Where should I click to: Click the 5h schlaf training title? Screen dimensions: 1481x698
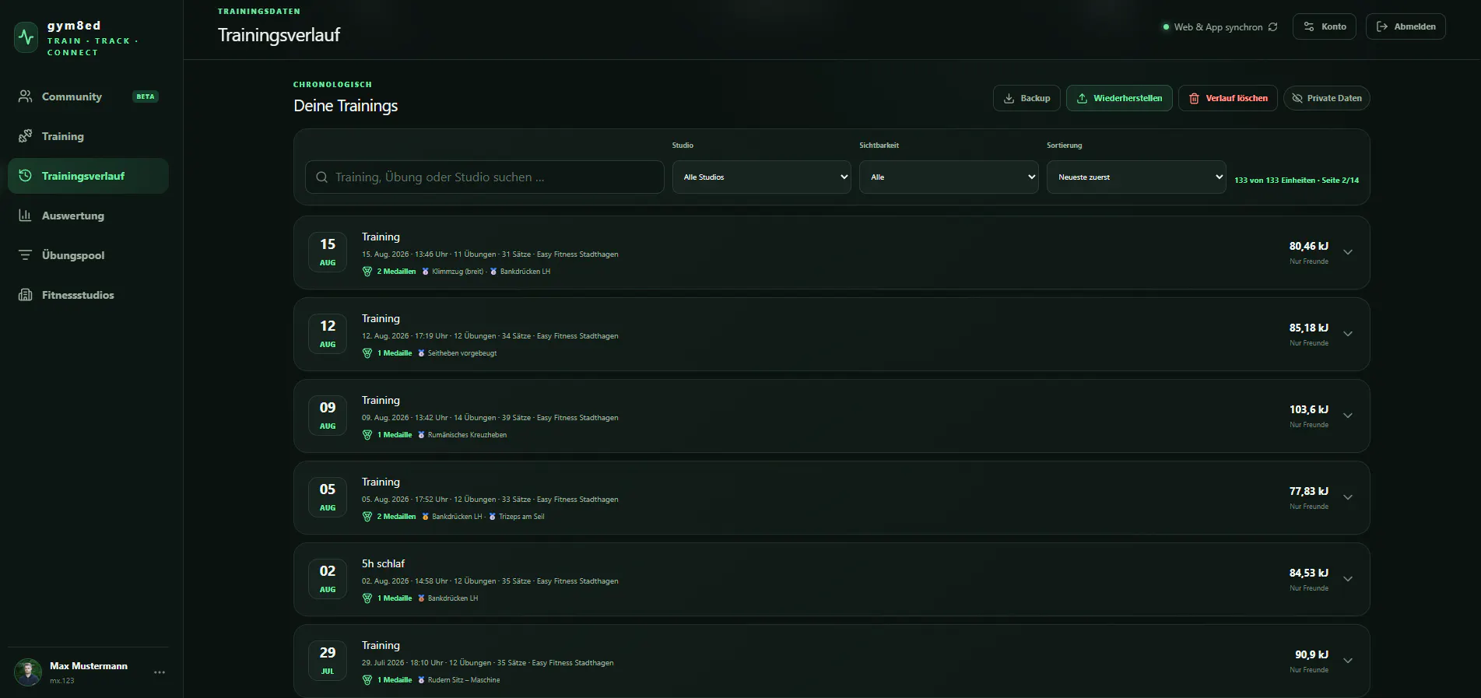[383, 563]
